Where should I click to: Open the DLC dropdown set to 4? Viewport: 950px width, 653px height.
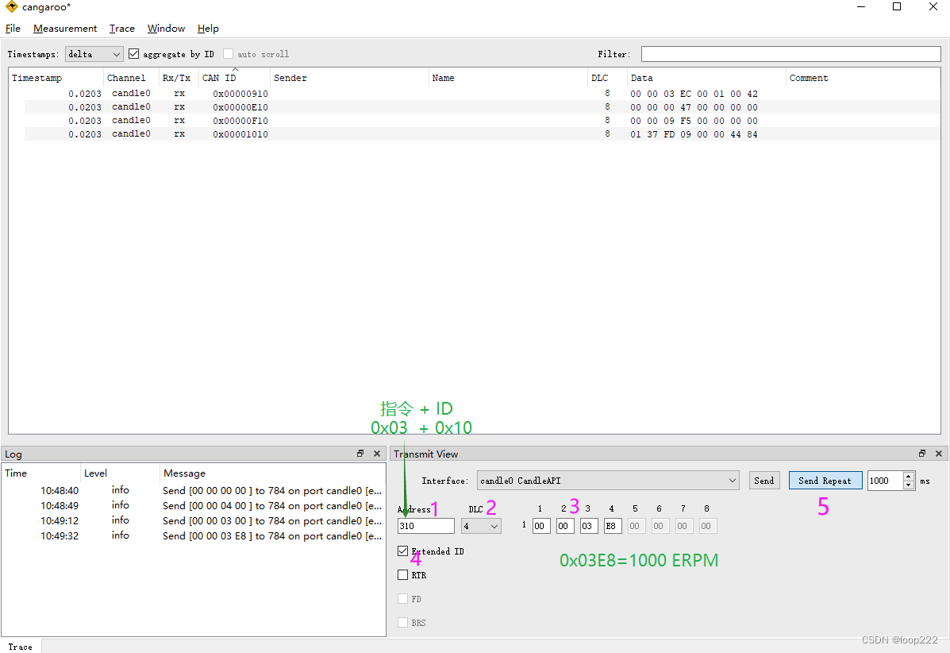481,526
